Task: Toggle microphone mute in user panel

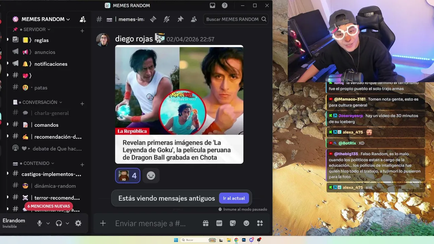Action: tap(39, 223)
